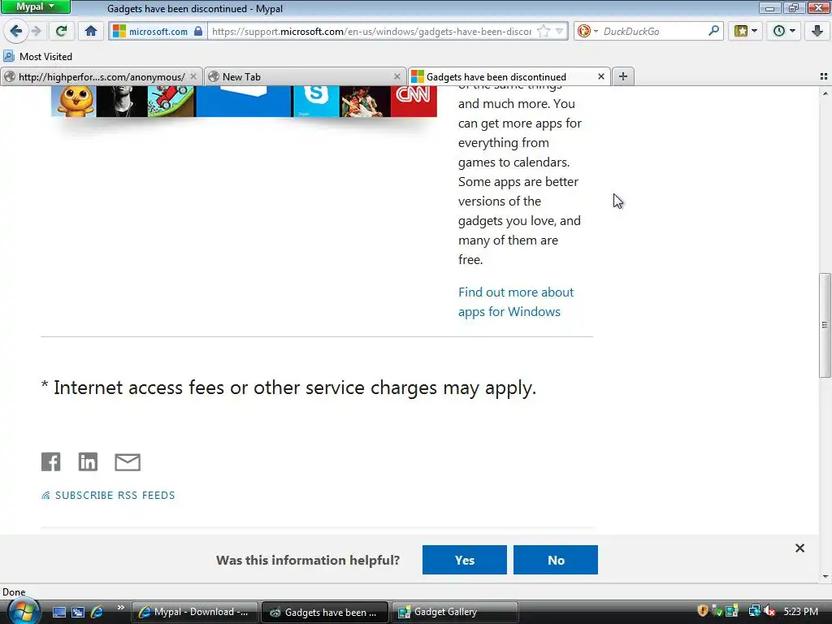
Task: Expand the quick launch overflow chevron
Action: coord(120,608)
